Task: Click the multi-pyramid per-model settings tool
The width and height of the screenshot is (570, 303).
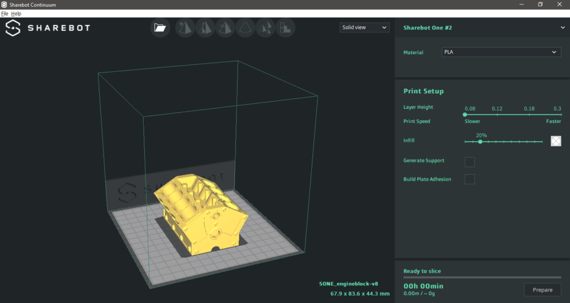Action: 265,27
